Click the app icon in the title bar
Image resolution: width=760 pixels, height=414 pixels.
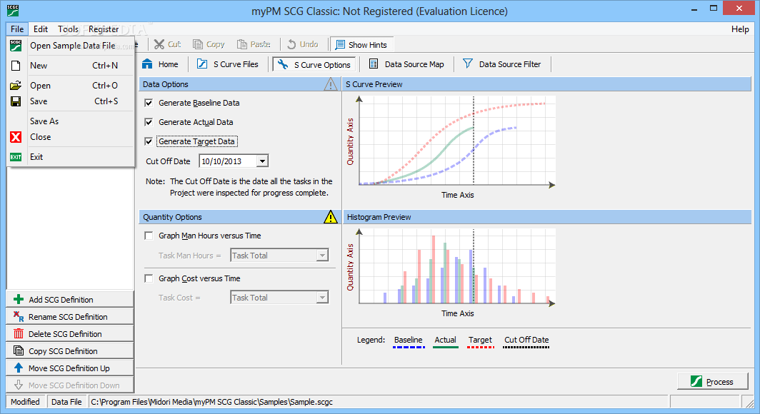[13, 10]
